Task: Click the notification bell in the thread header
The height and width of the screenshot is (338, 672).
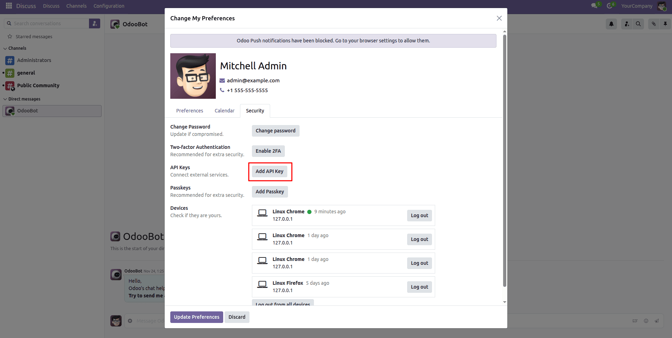Action: pos(611,24)
